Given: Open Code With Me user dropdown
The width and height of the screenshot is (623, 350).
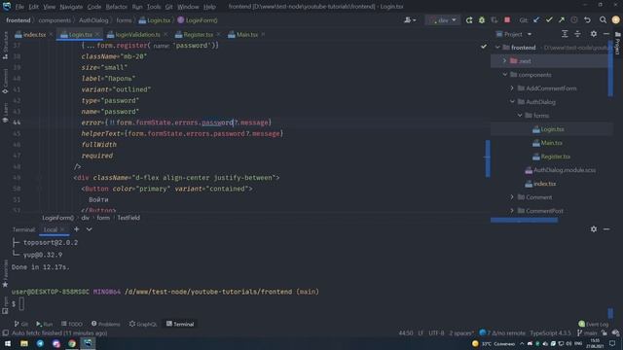Looking at the screenshot, I should 410,20.
